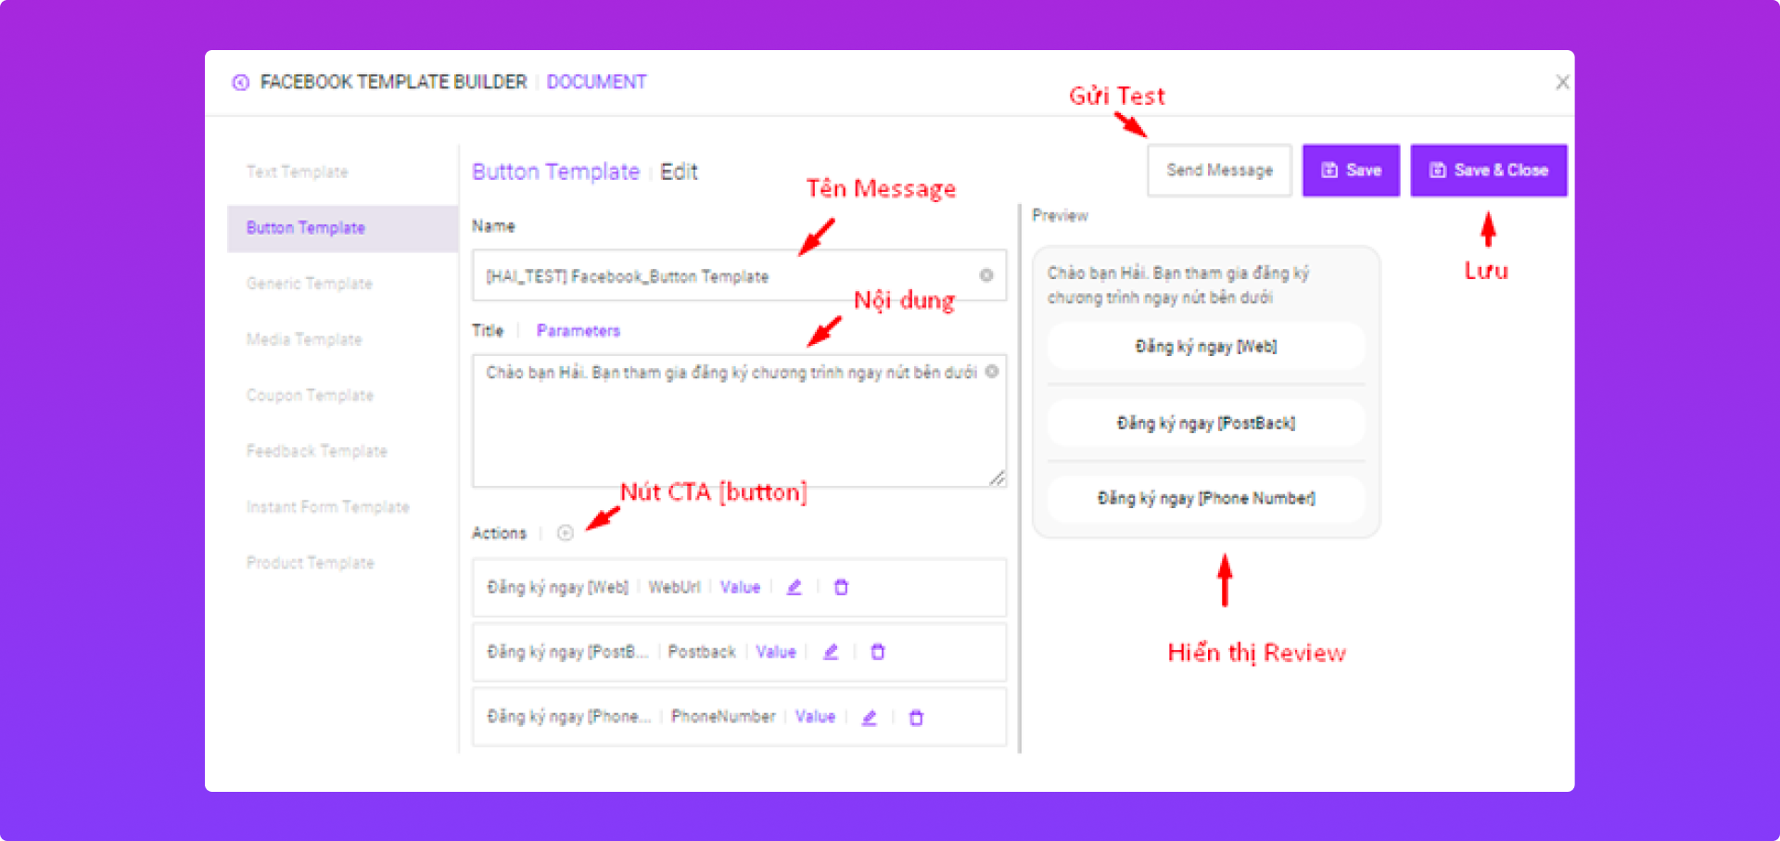Add a new action with the plus icon
Viewport: 1780px width, 841px height.
[565, 533]
